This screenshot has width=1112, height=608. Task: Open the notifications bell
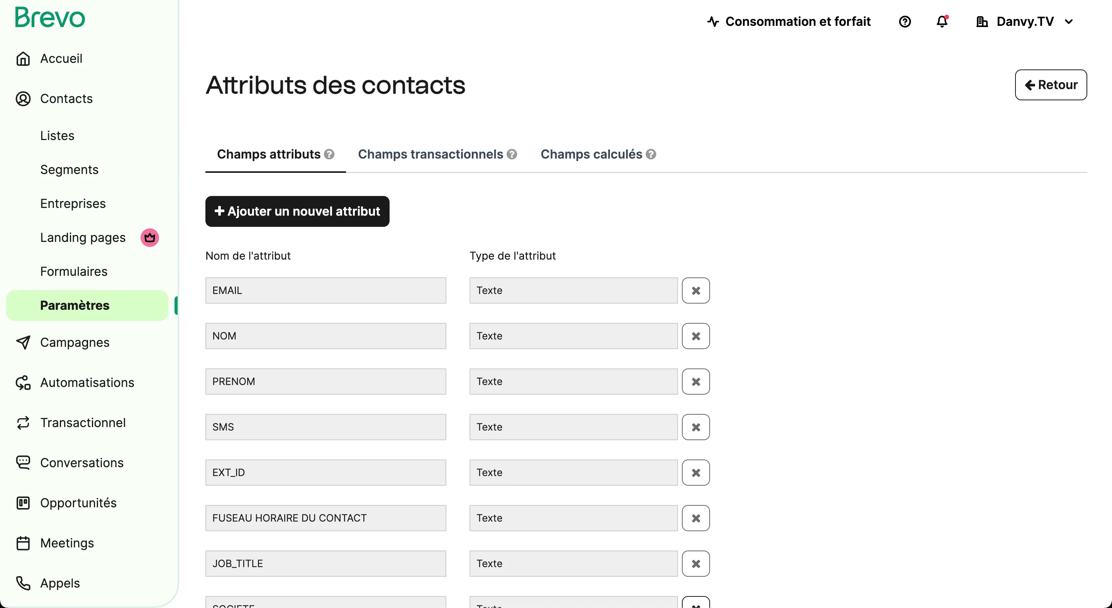[942, 22]
